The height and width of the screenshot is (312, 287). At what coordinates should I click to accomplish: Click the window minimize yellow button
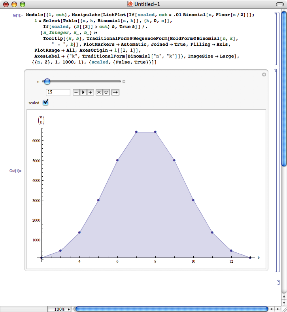click(x=14, y=4)
